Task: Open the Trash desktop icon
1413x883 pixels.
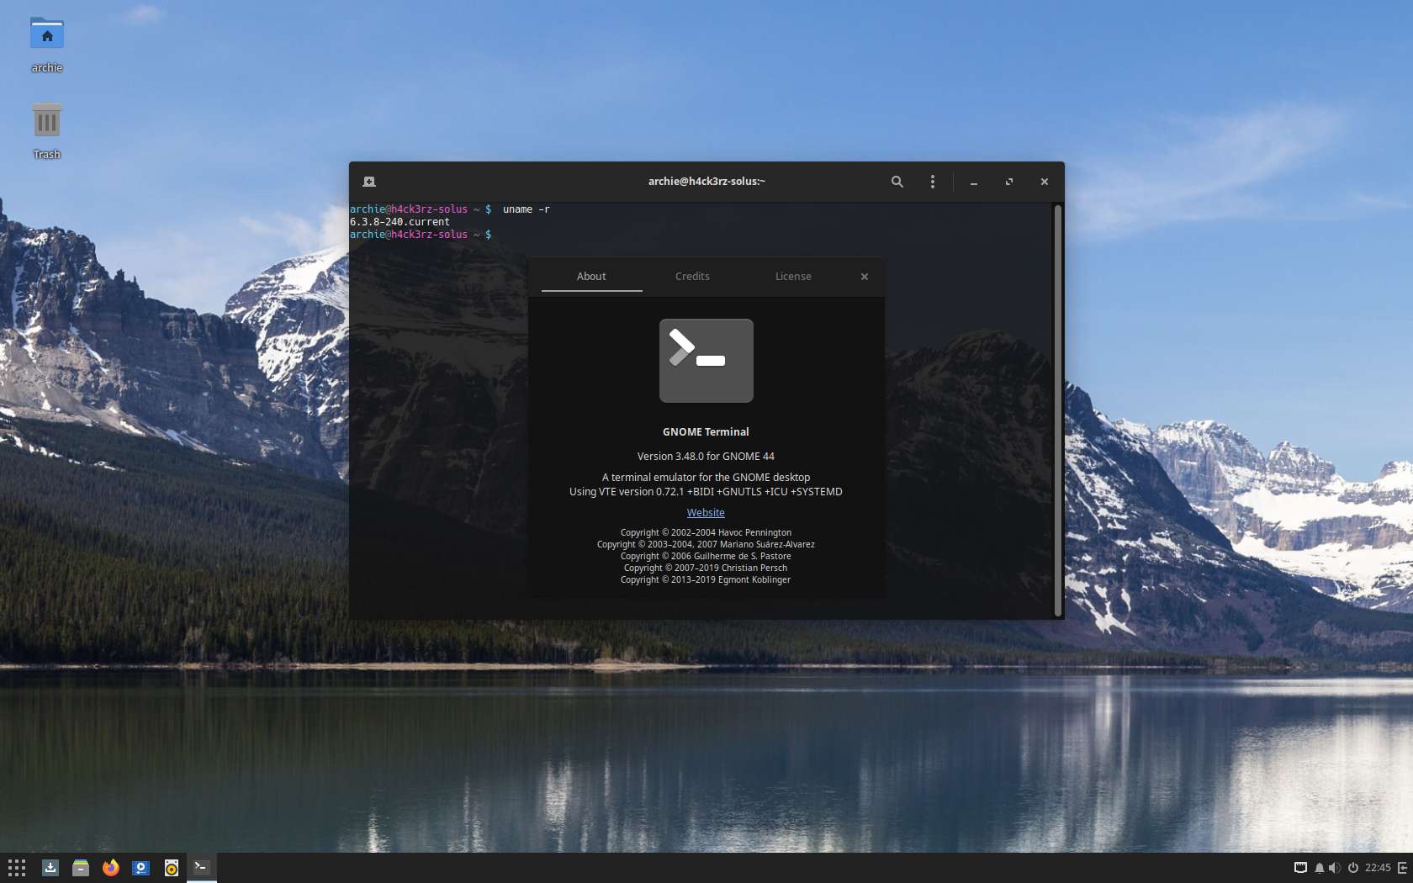Action: pos(47,131)
